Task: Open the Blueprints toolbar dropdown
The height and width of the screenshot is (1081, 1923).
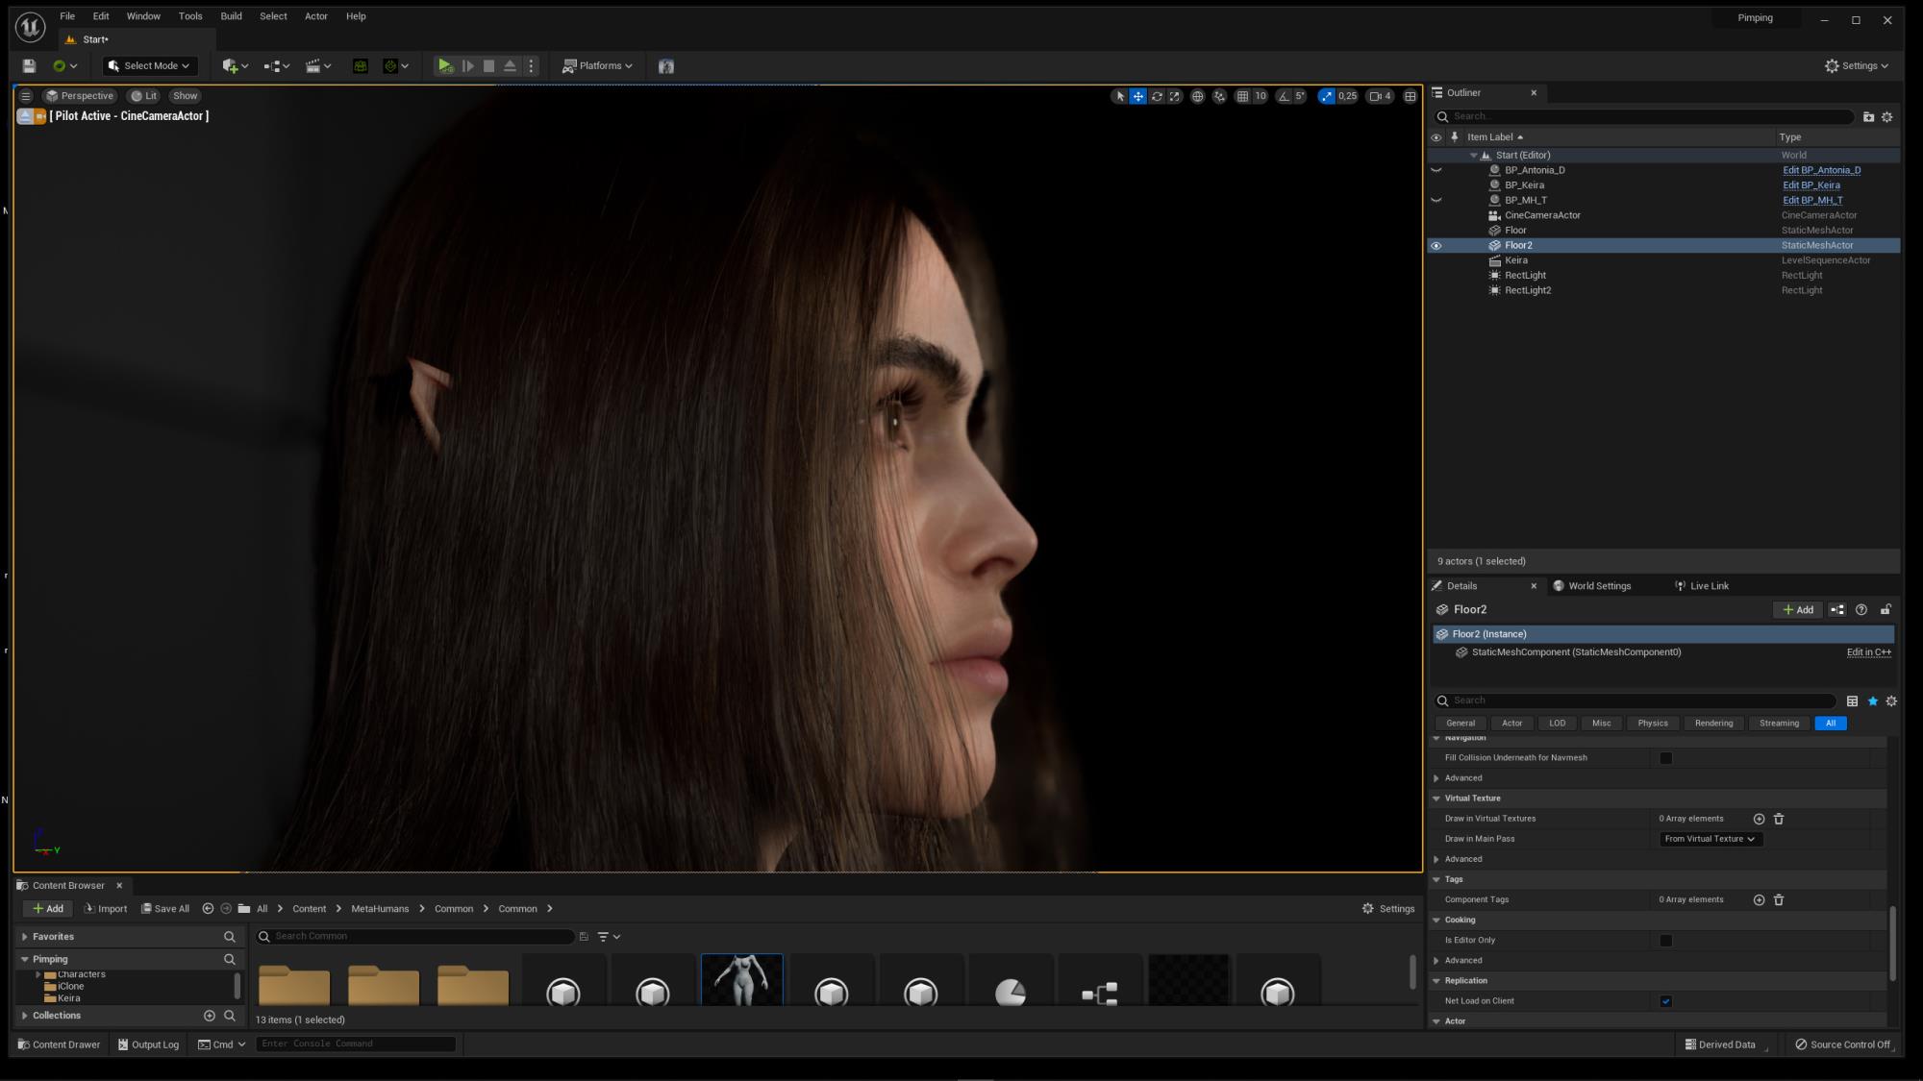Action: [277, 66]
